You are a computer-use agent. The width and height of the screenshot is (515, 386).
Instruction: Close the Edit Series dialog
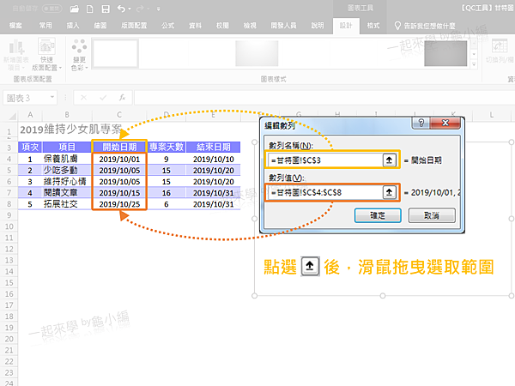(x=445, y=123)
